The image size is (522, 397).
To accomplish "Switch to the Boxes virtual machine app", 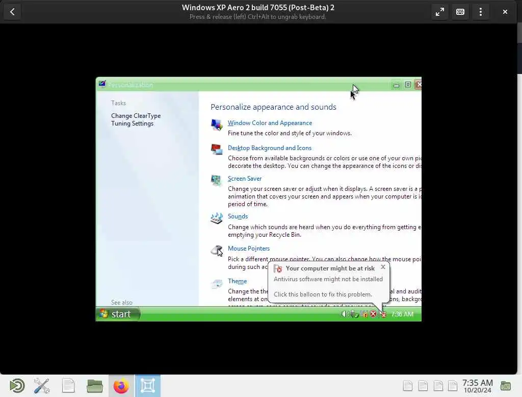I will (148, 386).
